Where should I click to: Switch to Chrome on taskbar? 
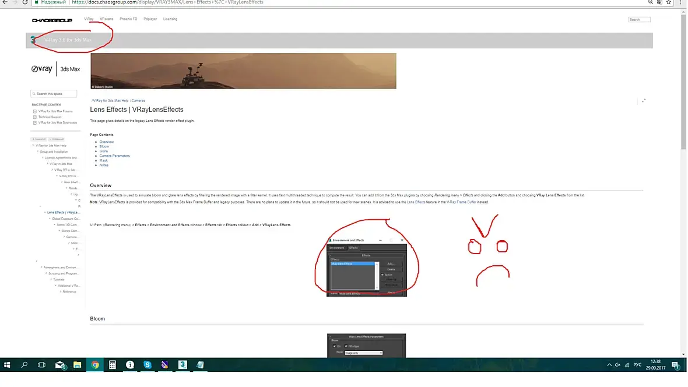(95, 365)
